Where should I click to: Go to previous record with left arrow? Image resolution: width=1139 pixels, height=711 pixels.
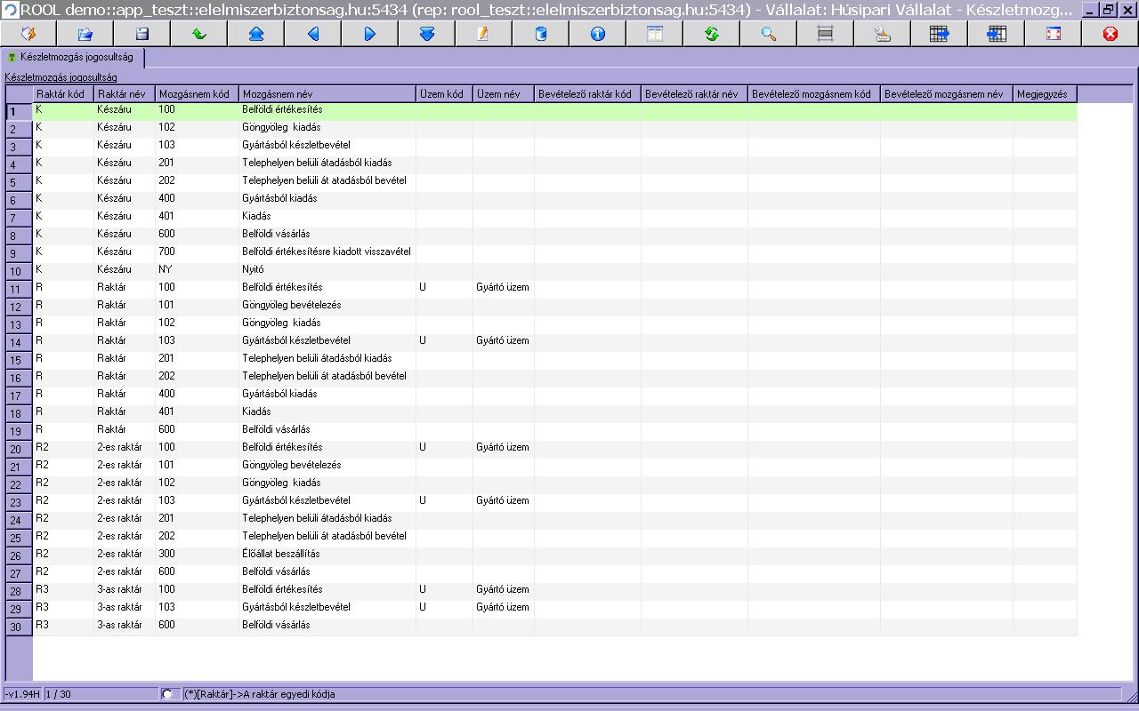click(313, 34)
